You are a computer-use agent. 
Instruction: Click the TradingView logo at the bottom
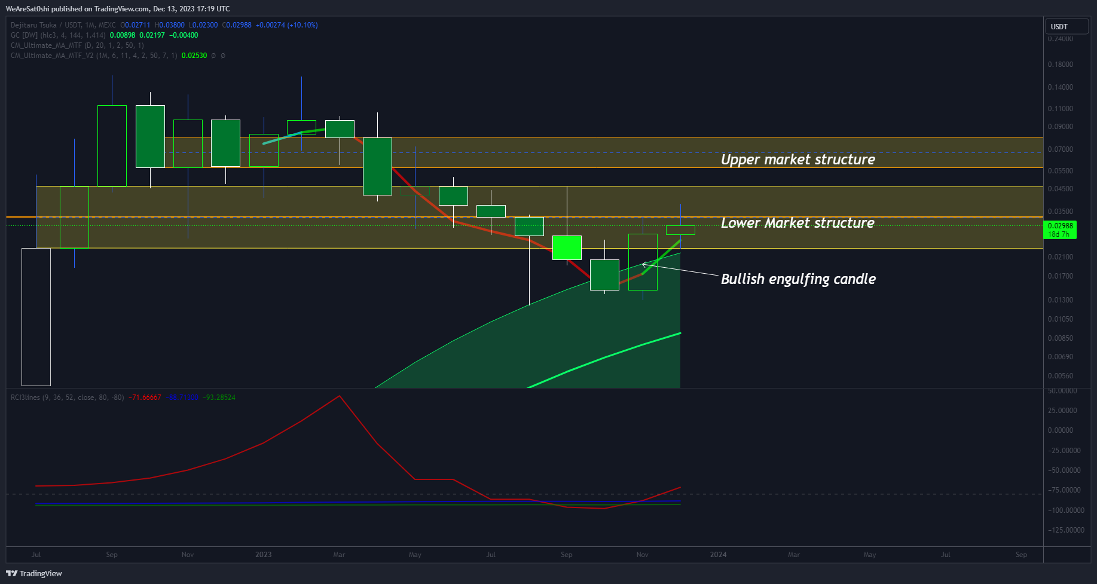(x=34, y=573)
